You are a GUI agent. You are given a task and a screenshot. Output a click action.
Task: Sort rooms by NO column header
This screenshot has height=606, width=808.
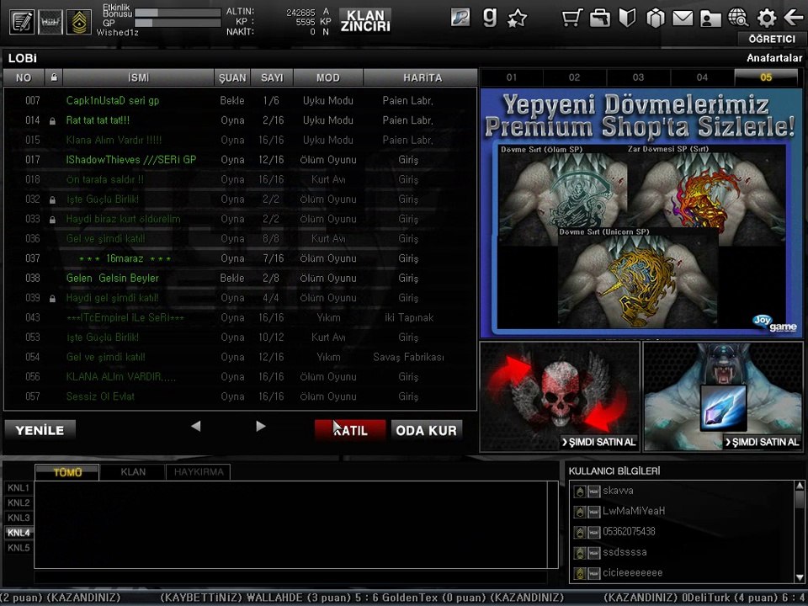pyautogui.click(x=24, y=77)
